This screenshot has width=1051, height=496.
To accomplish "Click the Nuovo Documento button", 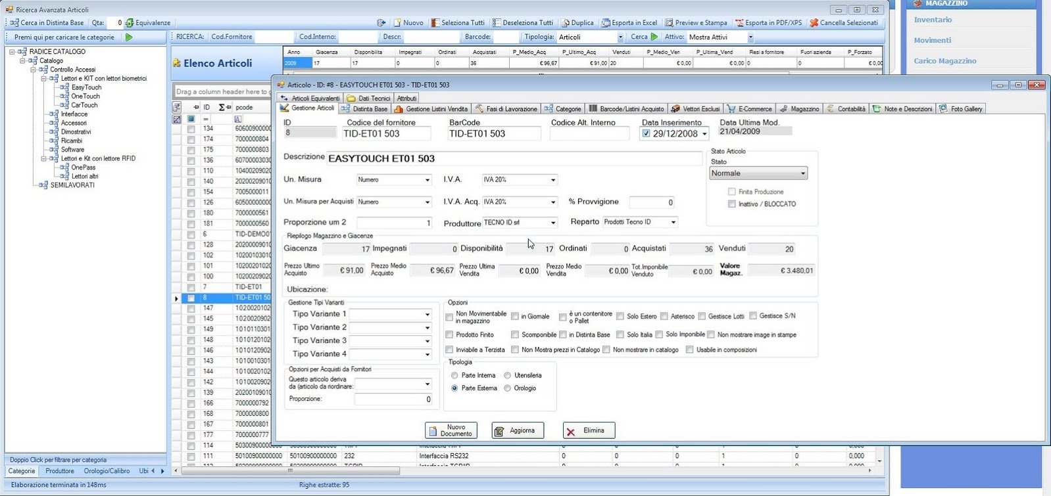I will 451,431.
